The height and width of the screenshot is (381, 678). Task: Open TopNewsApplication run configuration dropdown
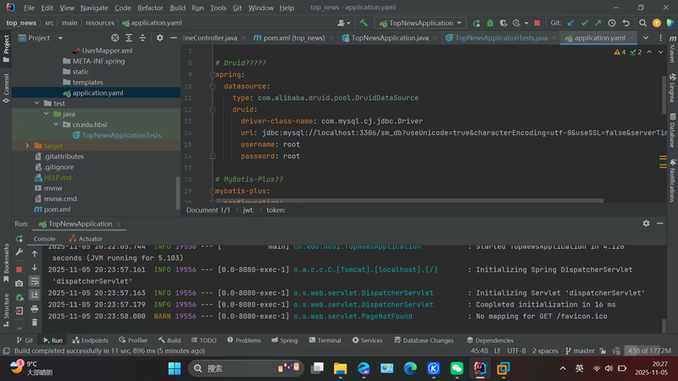click(x=420, y=23)
